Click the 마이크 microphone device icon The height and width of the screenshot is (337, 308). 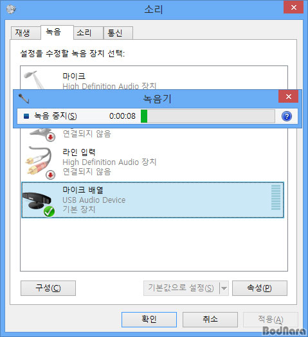point(34,80)
